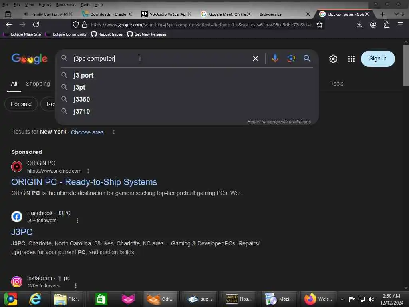This screenshot has height=307, width=409.
Task: Start Google voice search microphone
Action: tap(275, 58)
